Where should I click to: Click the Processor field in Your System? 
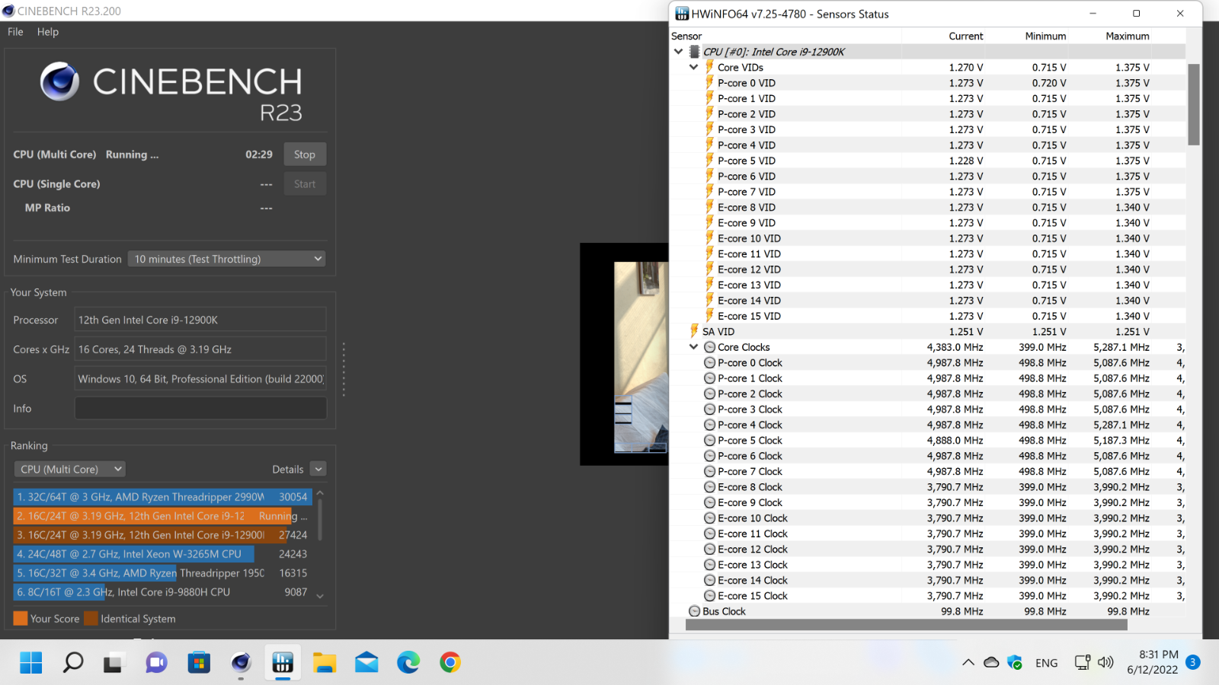coord(200,320)
